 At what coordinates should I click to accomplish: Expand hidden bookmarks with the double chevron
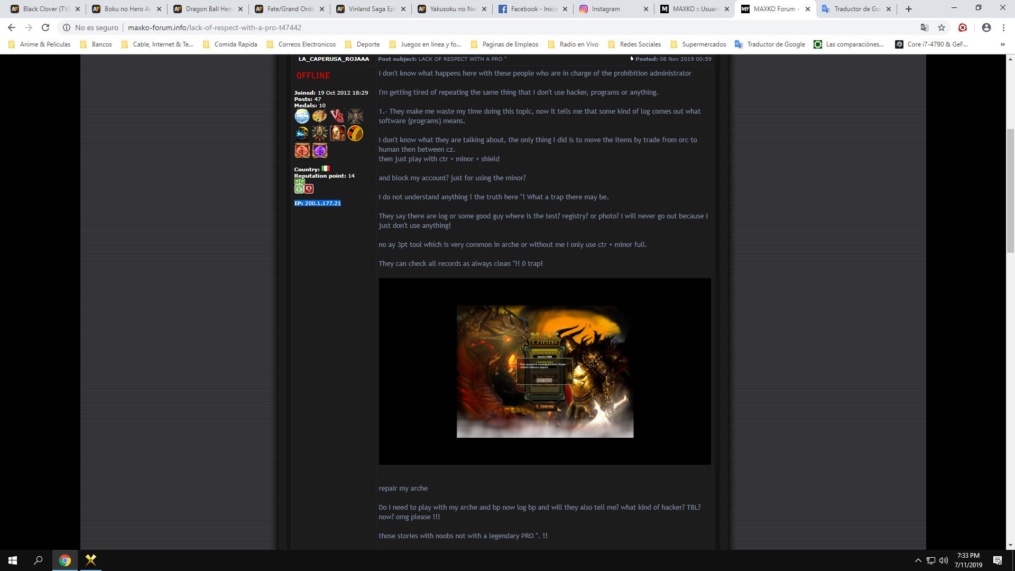click(1002, 44)
